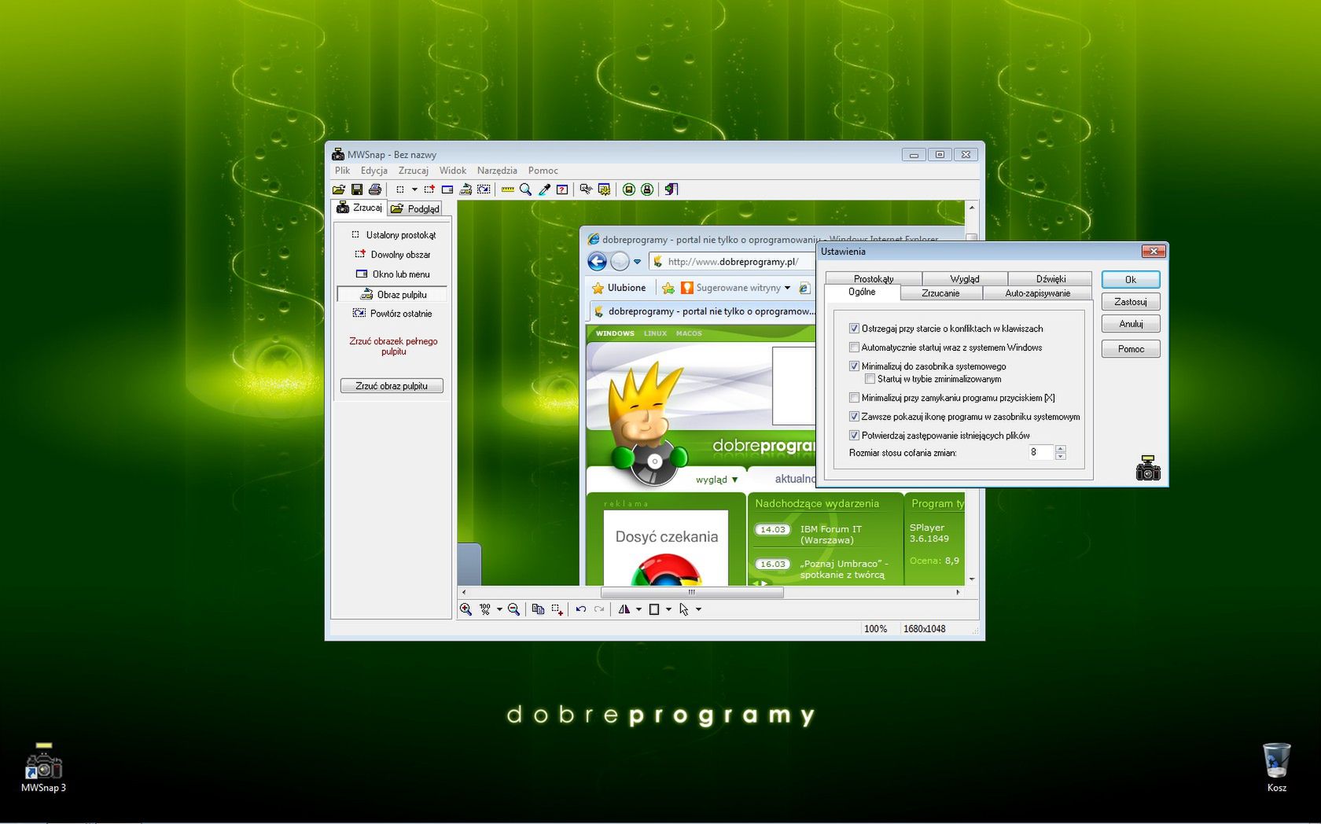This screenshot has width=1321, height=824.
Task: Click the first green circled auto-save icon
Action: pos(629,189)
